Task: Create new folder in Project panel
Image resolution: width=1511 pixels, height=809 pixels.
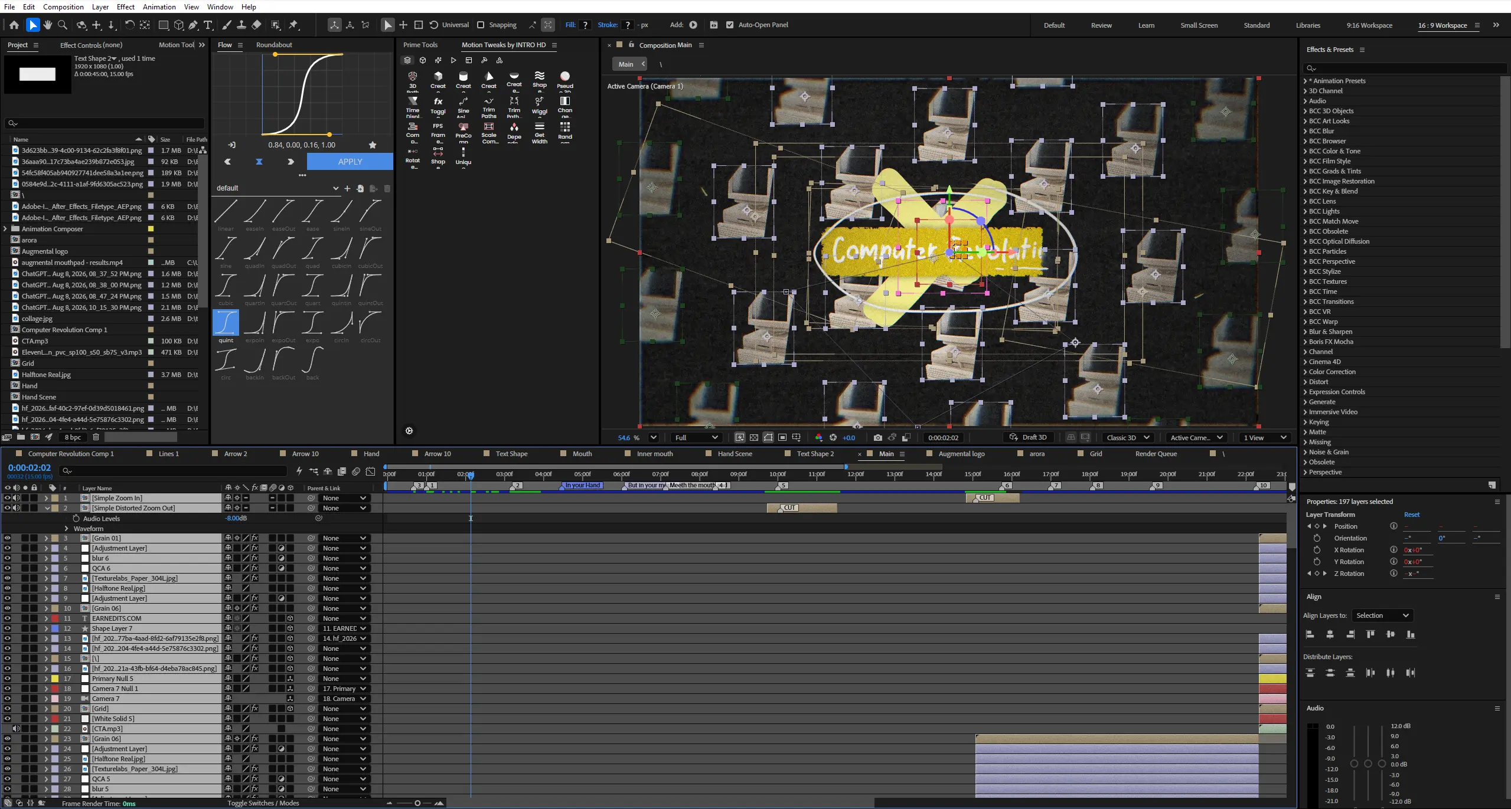Action: [21, 437]
